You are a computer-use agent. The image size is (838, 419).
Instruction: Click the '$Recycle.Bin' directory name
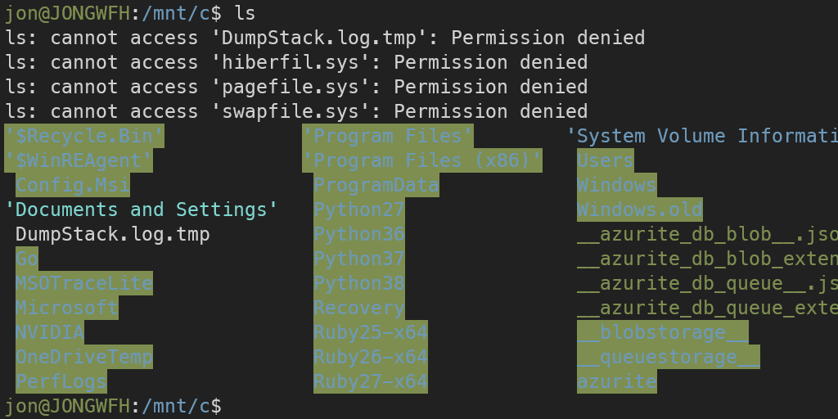[x=84, y=136]
